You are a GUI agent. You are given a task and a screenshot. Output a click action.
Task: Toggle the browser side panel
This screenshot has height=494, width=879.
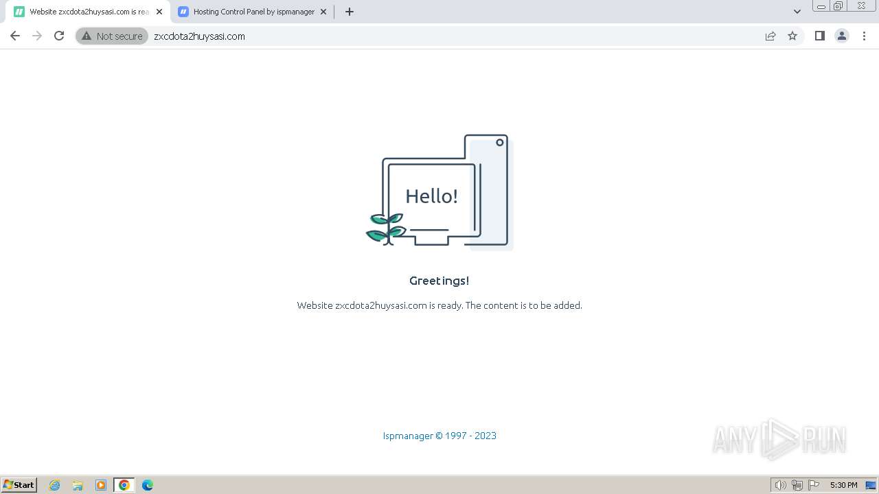coord(819,36)
